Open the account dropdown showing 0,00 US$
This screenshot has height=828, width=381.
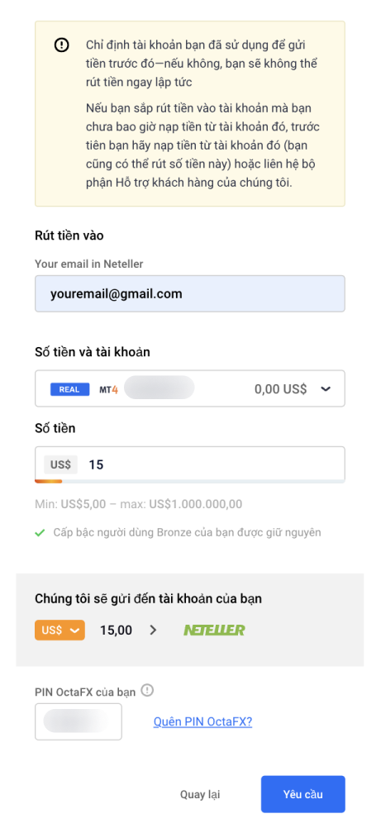pyautogui.click(x=190, y=388)
